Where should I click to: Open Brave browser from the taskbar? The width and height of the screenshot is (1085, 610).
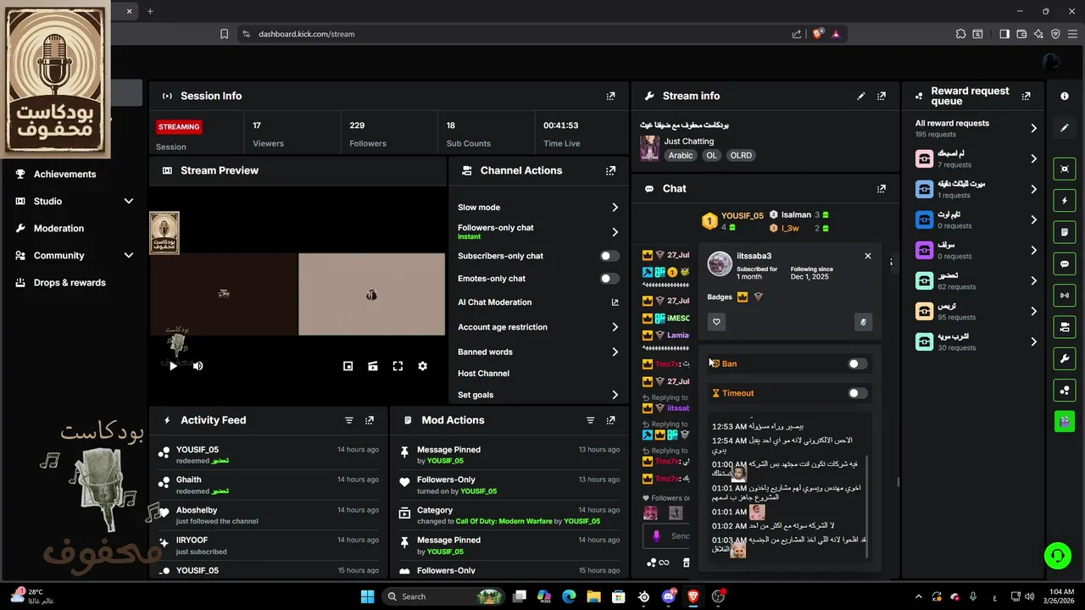[693, 596]
